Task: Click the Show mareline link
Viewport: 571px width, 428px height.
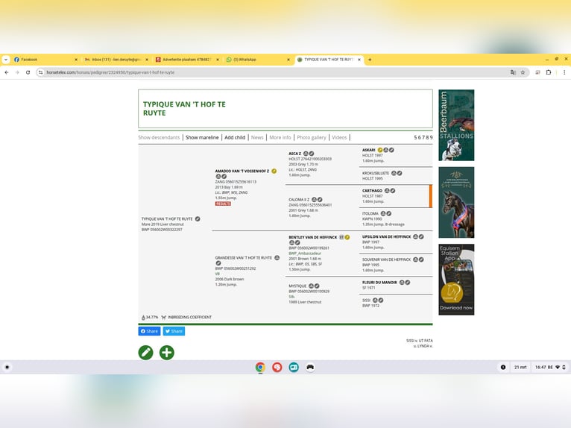Action: coord(202,137)
